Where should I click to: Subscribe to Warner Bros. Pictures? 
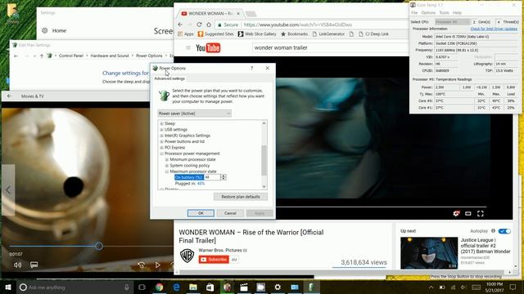tap(214, 260)
